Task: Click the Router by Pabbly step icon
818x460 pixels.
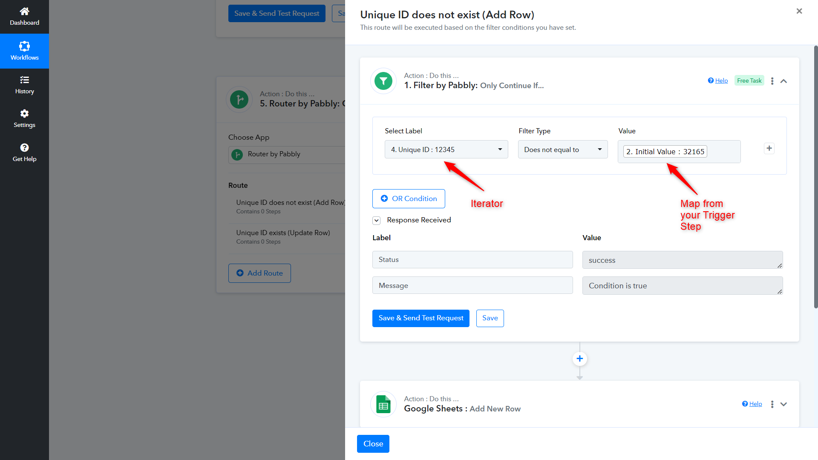Action: tap(239, 100)
